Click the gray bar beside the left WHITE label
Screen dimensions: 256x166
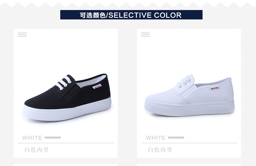click(x=53, y=138)
